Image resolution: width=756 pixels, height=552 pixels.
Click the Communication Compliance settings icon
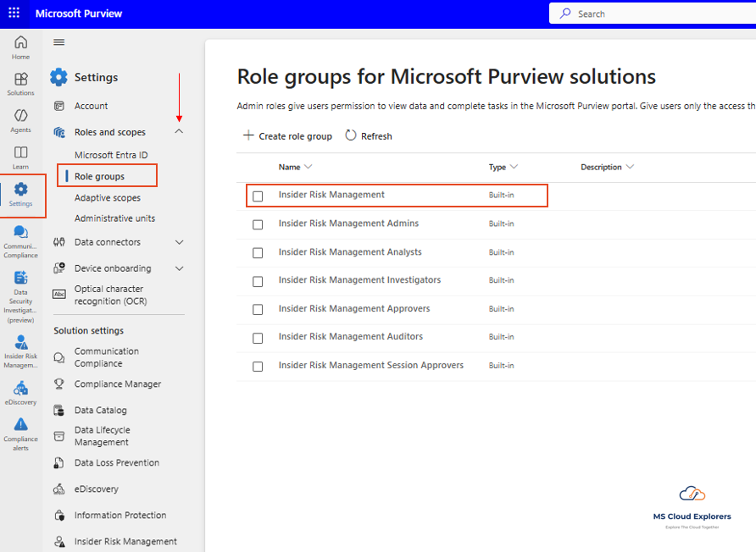58,357
